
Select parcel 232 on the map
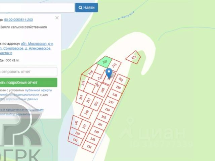click(89, 147)
